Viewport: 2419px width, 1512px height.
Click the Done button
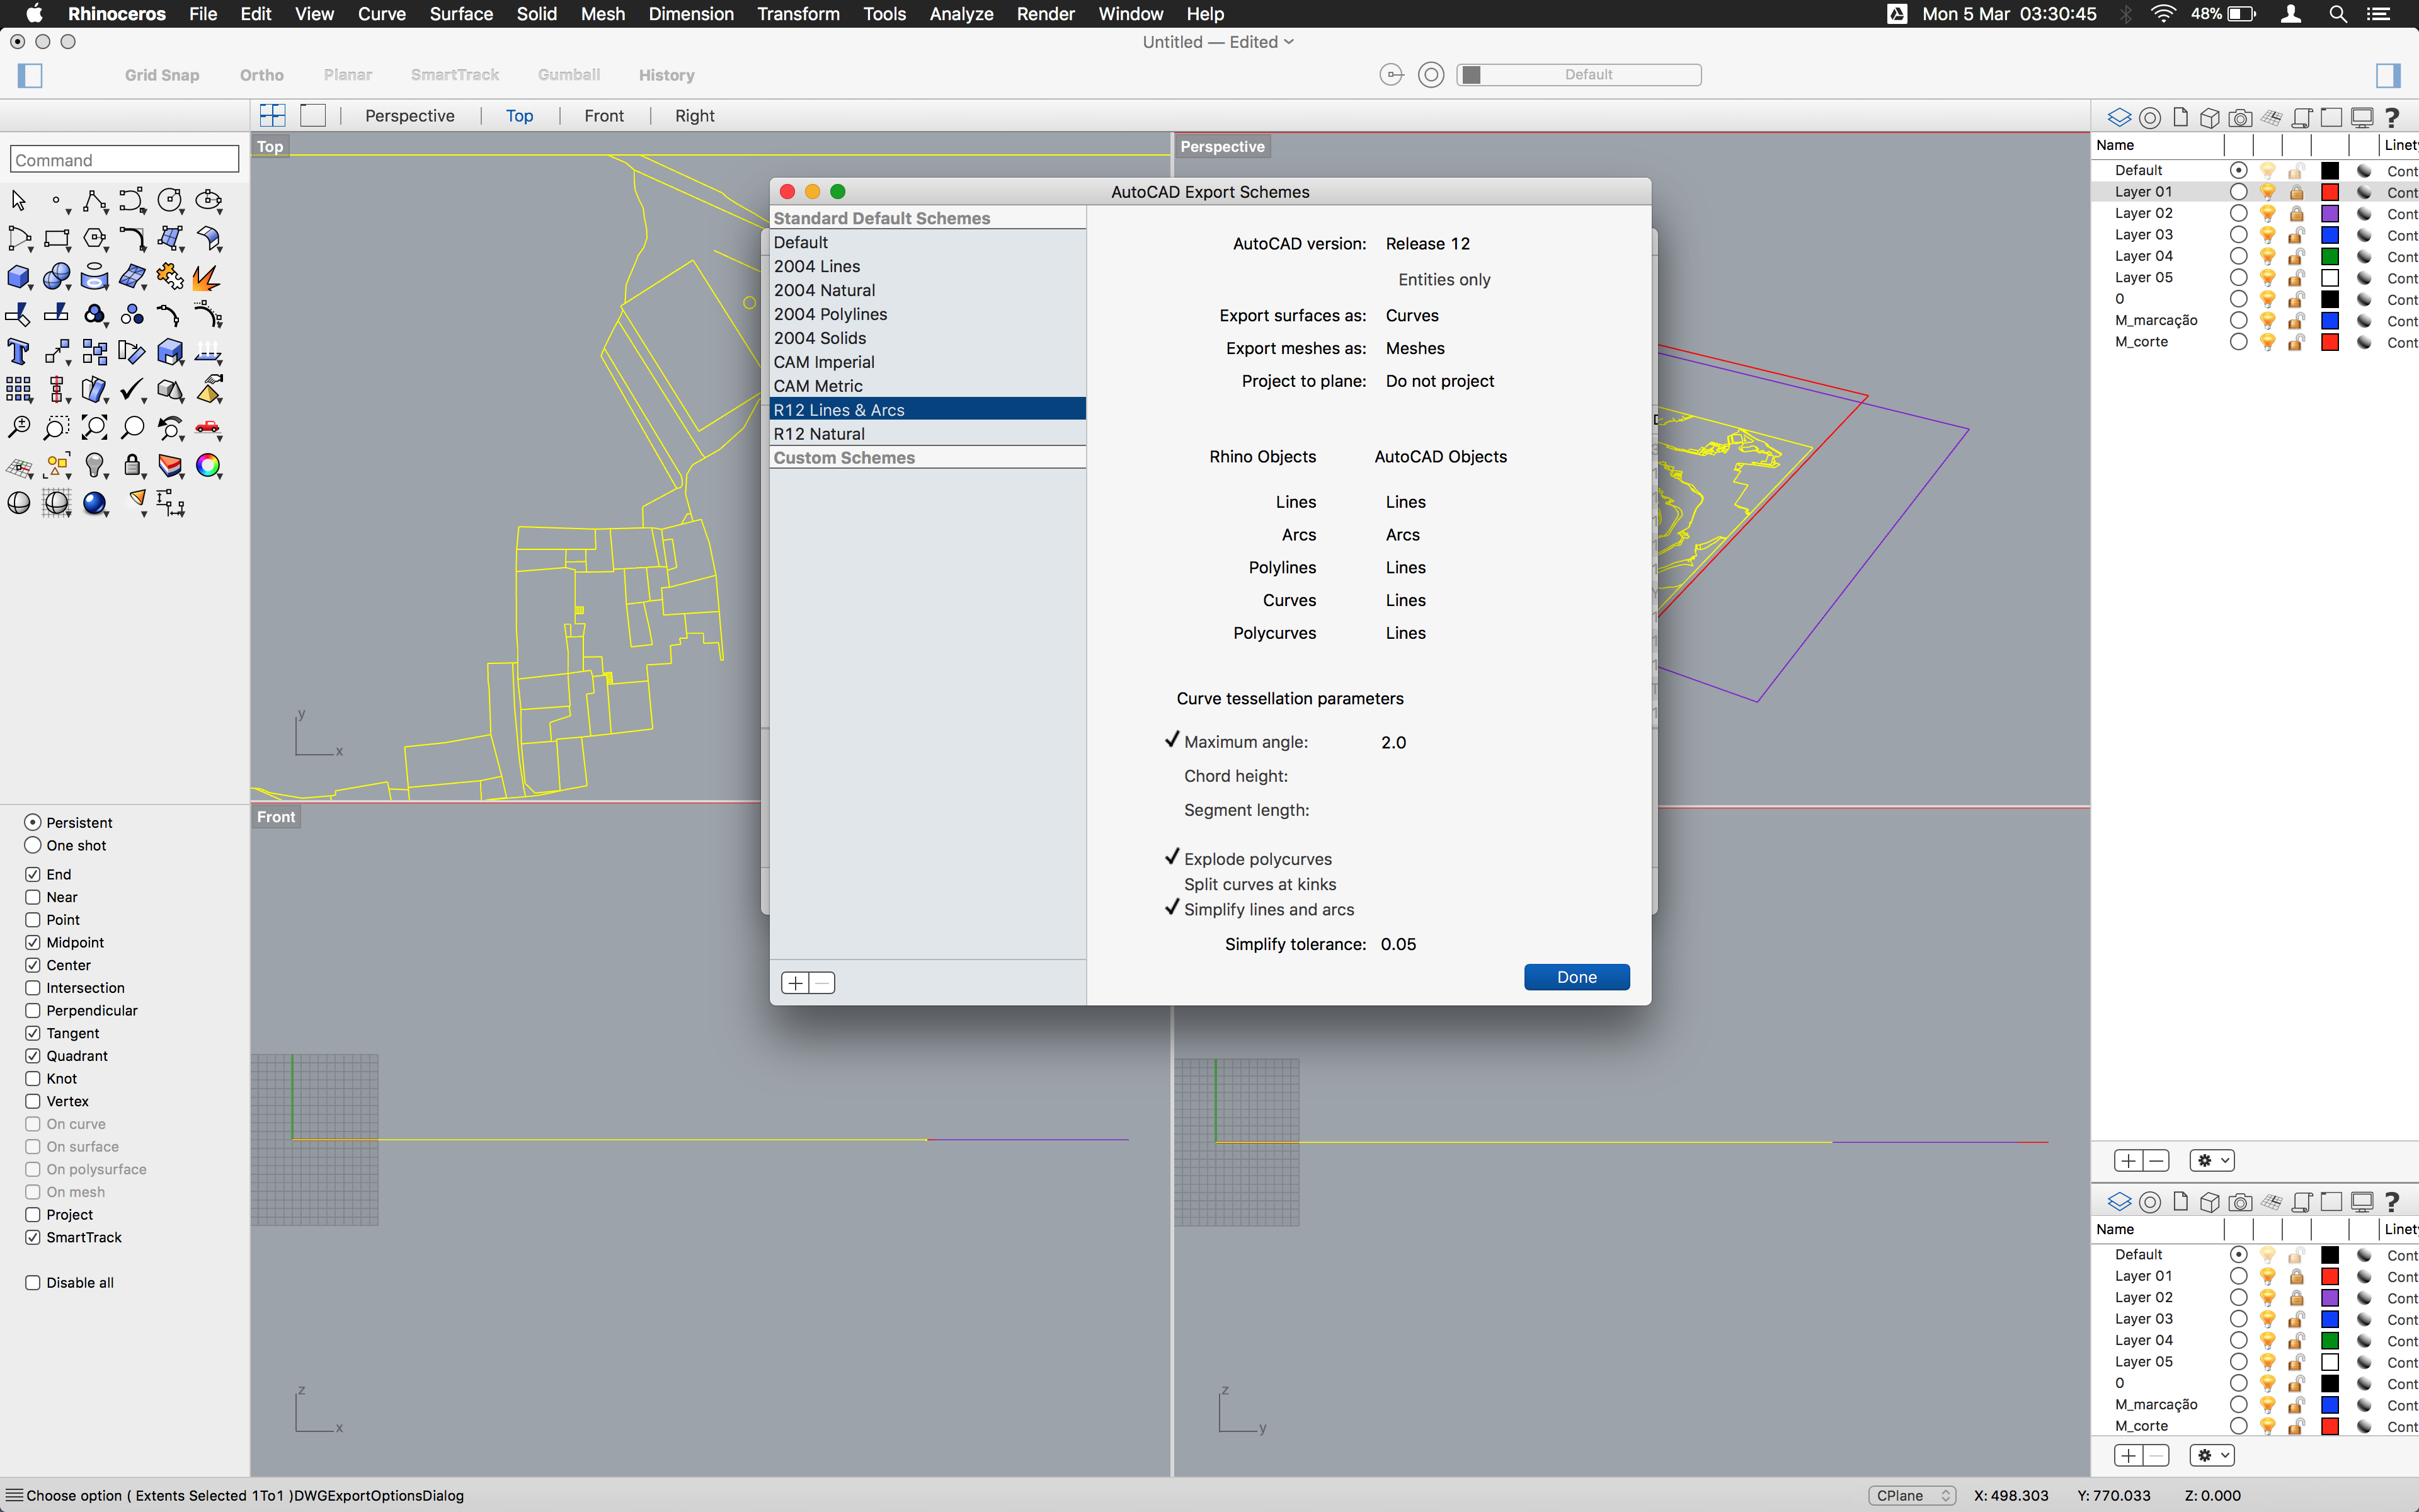coord(1576,977)
